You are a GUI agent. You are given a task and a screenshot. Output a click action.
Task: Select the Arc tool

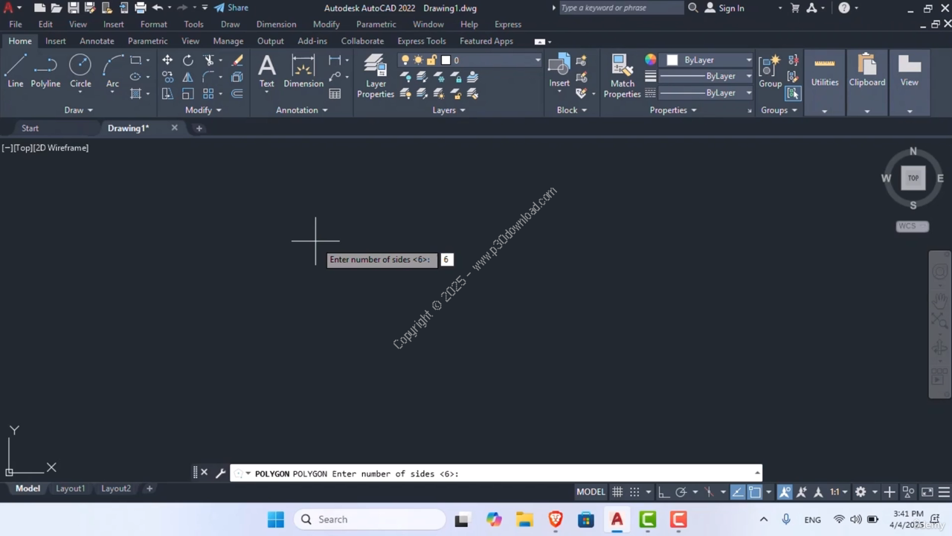coord(112,71)
